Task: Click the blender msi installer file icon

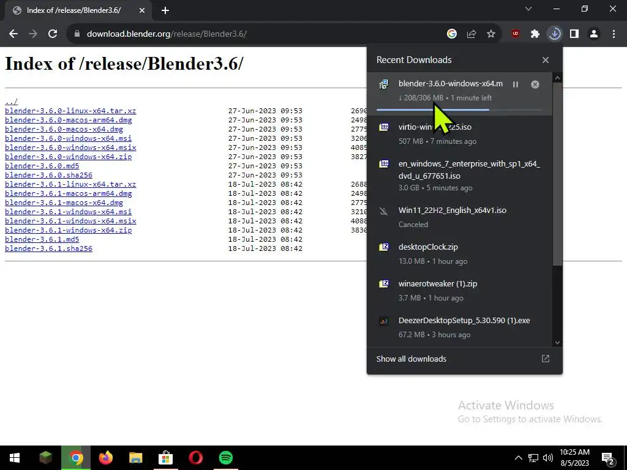Action: pos(383,84)
